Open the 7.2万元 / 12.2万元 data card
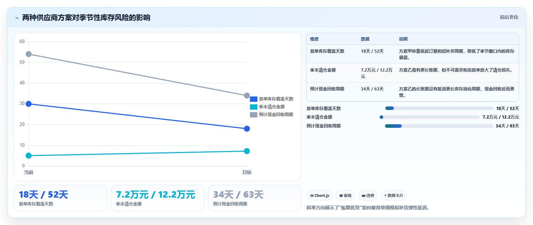533x225 pixels. click(x=158, y=198)
